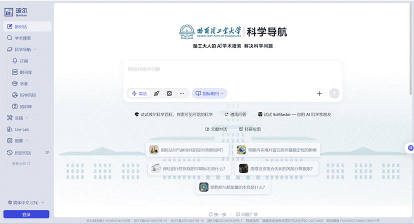Click the 登录 login button
Viewport: 414px width, 224px height.
(26, 214)
